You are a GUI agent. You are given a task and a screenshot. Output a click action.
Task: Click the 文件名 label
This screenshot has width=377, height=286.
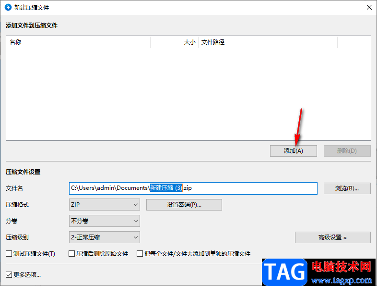point(14,188)
